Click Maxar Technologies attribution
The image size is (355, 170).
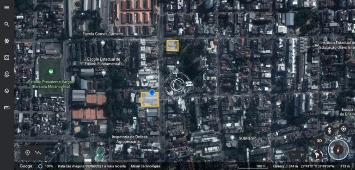coord(145,166)
